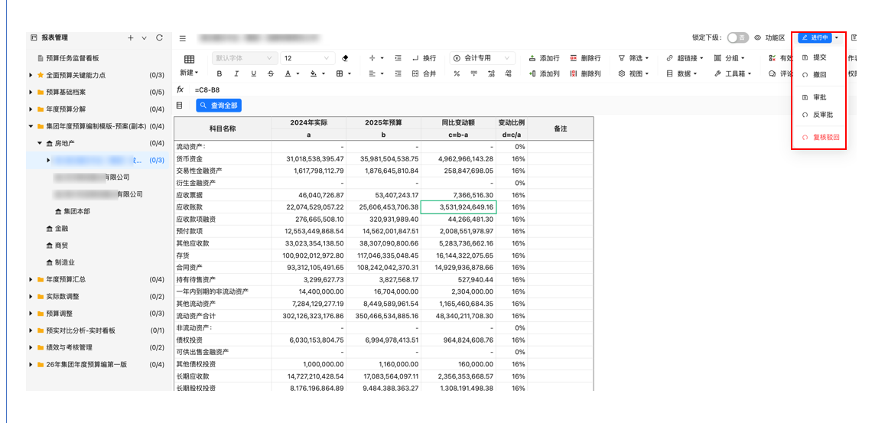Click the list icon beside 查询全部

(180, 105)
